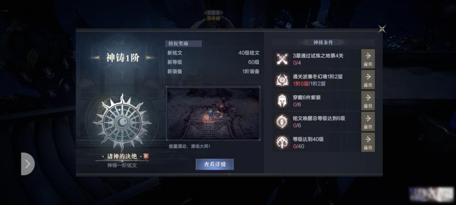
Task: Click the 诸神的决绝 inscription name
Action: point(122,157)
